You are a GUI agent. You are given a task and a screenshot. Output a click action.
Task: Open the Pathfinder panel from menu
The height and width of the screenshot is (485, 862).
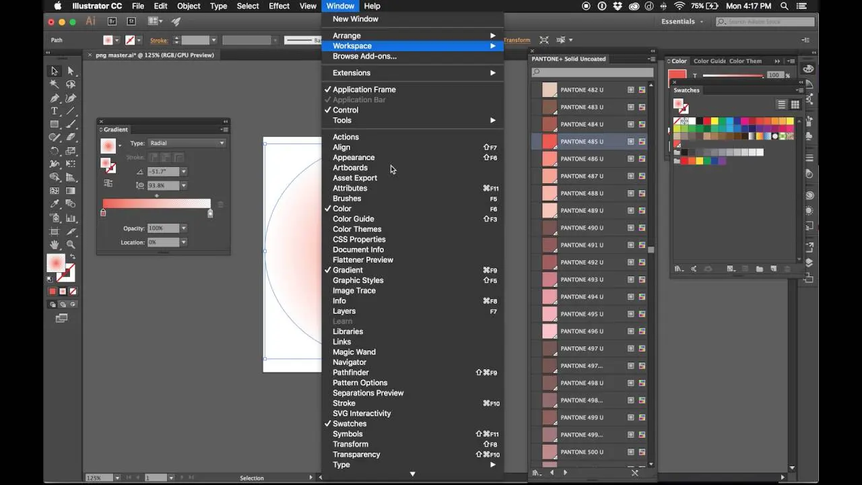[350, 373]
